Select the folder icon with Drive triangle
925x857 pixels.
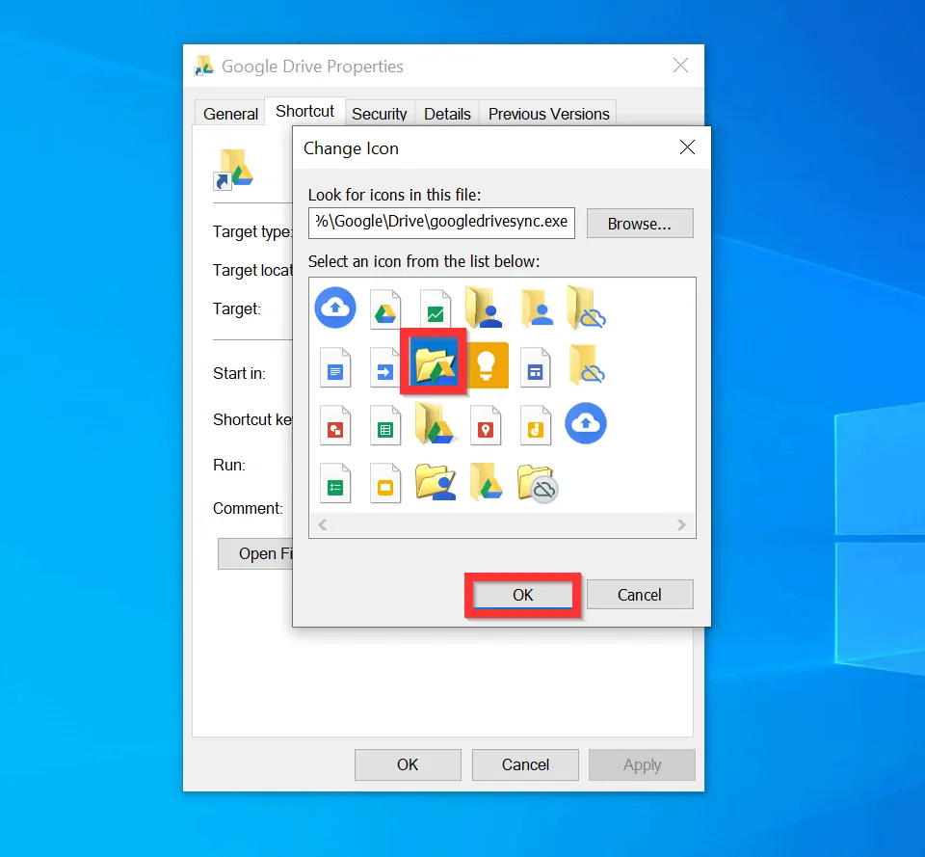[435, 425]
